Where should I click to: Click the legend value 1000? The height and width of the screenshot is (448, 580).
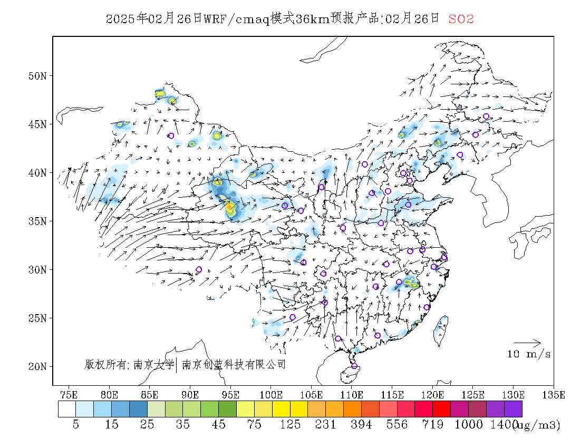point(468,424)
